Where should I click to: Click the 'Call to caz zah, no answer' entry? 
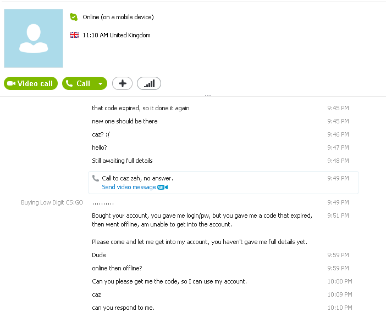(x=137, y=178)
